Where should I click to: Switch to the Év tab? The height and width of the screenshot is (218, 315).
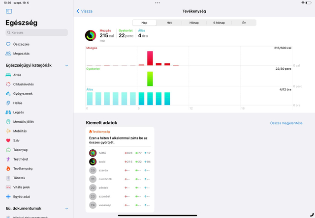point(244,23)
